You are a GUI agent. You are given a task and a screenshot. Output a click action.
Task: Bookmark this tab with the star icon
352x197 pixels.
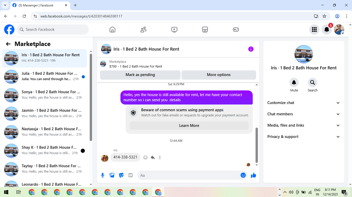[x=324, y=16]
